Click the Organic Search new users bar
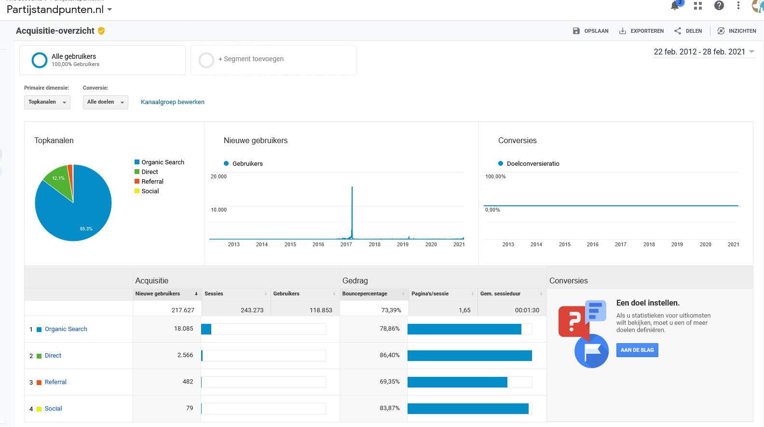The height and width of the screenshot is (427, 764). [x=206, y=329]
